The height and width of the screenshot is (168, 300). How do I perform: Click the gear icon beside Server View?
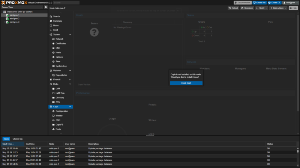(x=46, y=7)
